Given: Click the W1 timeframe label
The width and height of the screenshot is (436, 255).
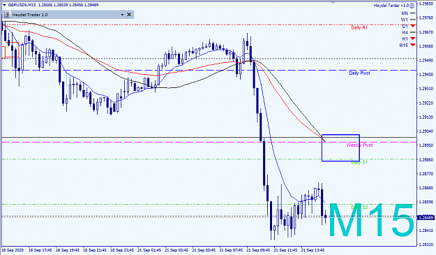Looking at the screenshot, I should pyautogui.click(x=405, y=20).
